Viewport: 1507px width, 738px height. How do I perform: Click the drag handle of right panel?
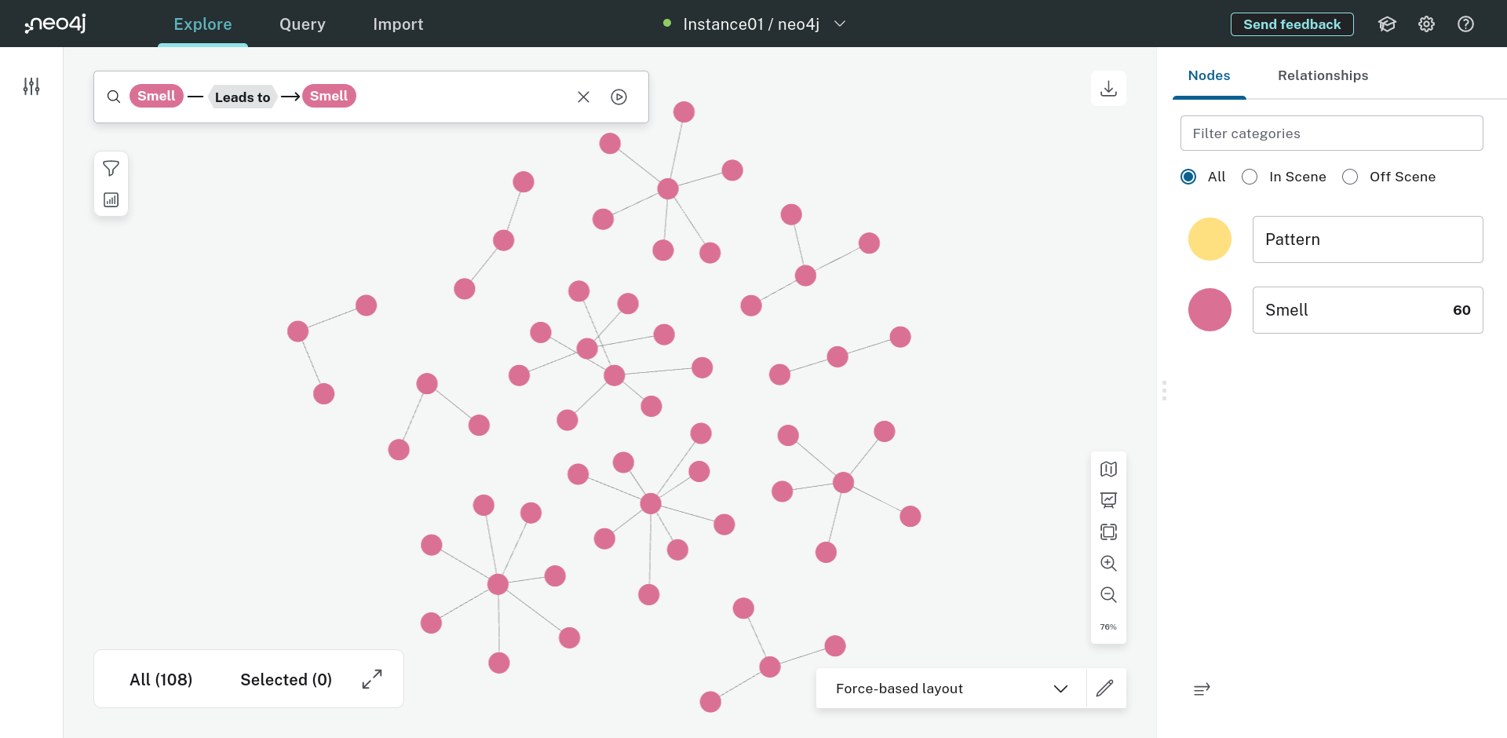1164,390
